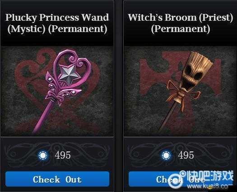The height and width of the screenshot is (192, 237).
Task: Click the dark wooden stick of the broom
Action: (x=168, y=116)
